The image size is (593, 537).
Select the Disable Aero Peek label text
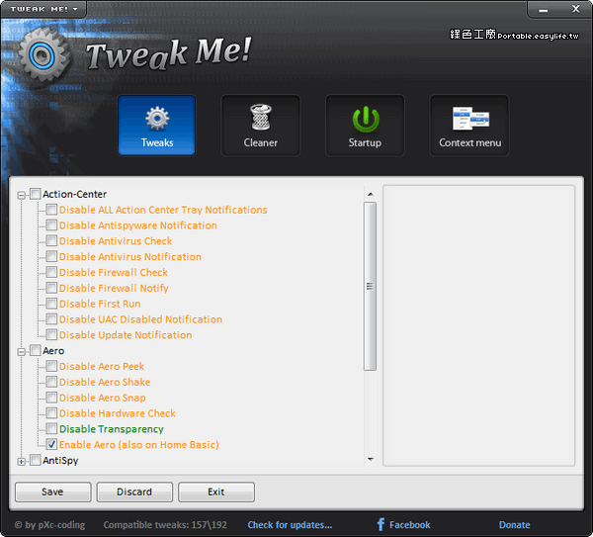102,366
